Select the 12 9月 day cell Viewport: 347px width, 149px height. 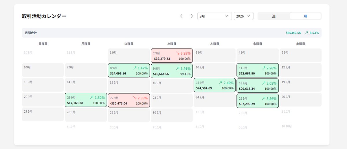300,70
